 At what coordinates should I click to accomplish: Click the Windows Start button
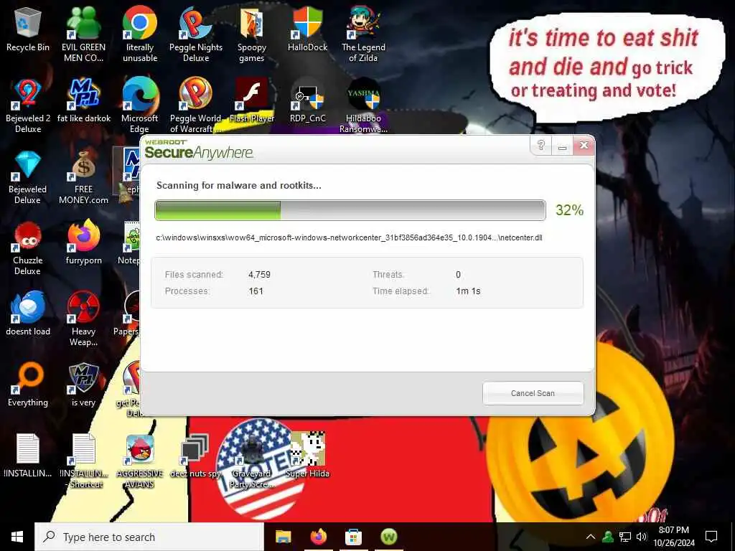pyautogui.click(x=17, y=537)
